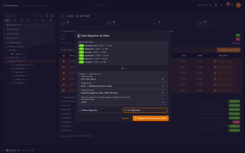Click the Proxmox item in the bottom bar
Screen dimensions: 245x153
(x=10, y=150)
